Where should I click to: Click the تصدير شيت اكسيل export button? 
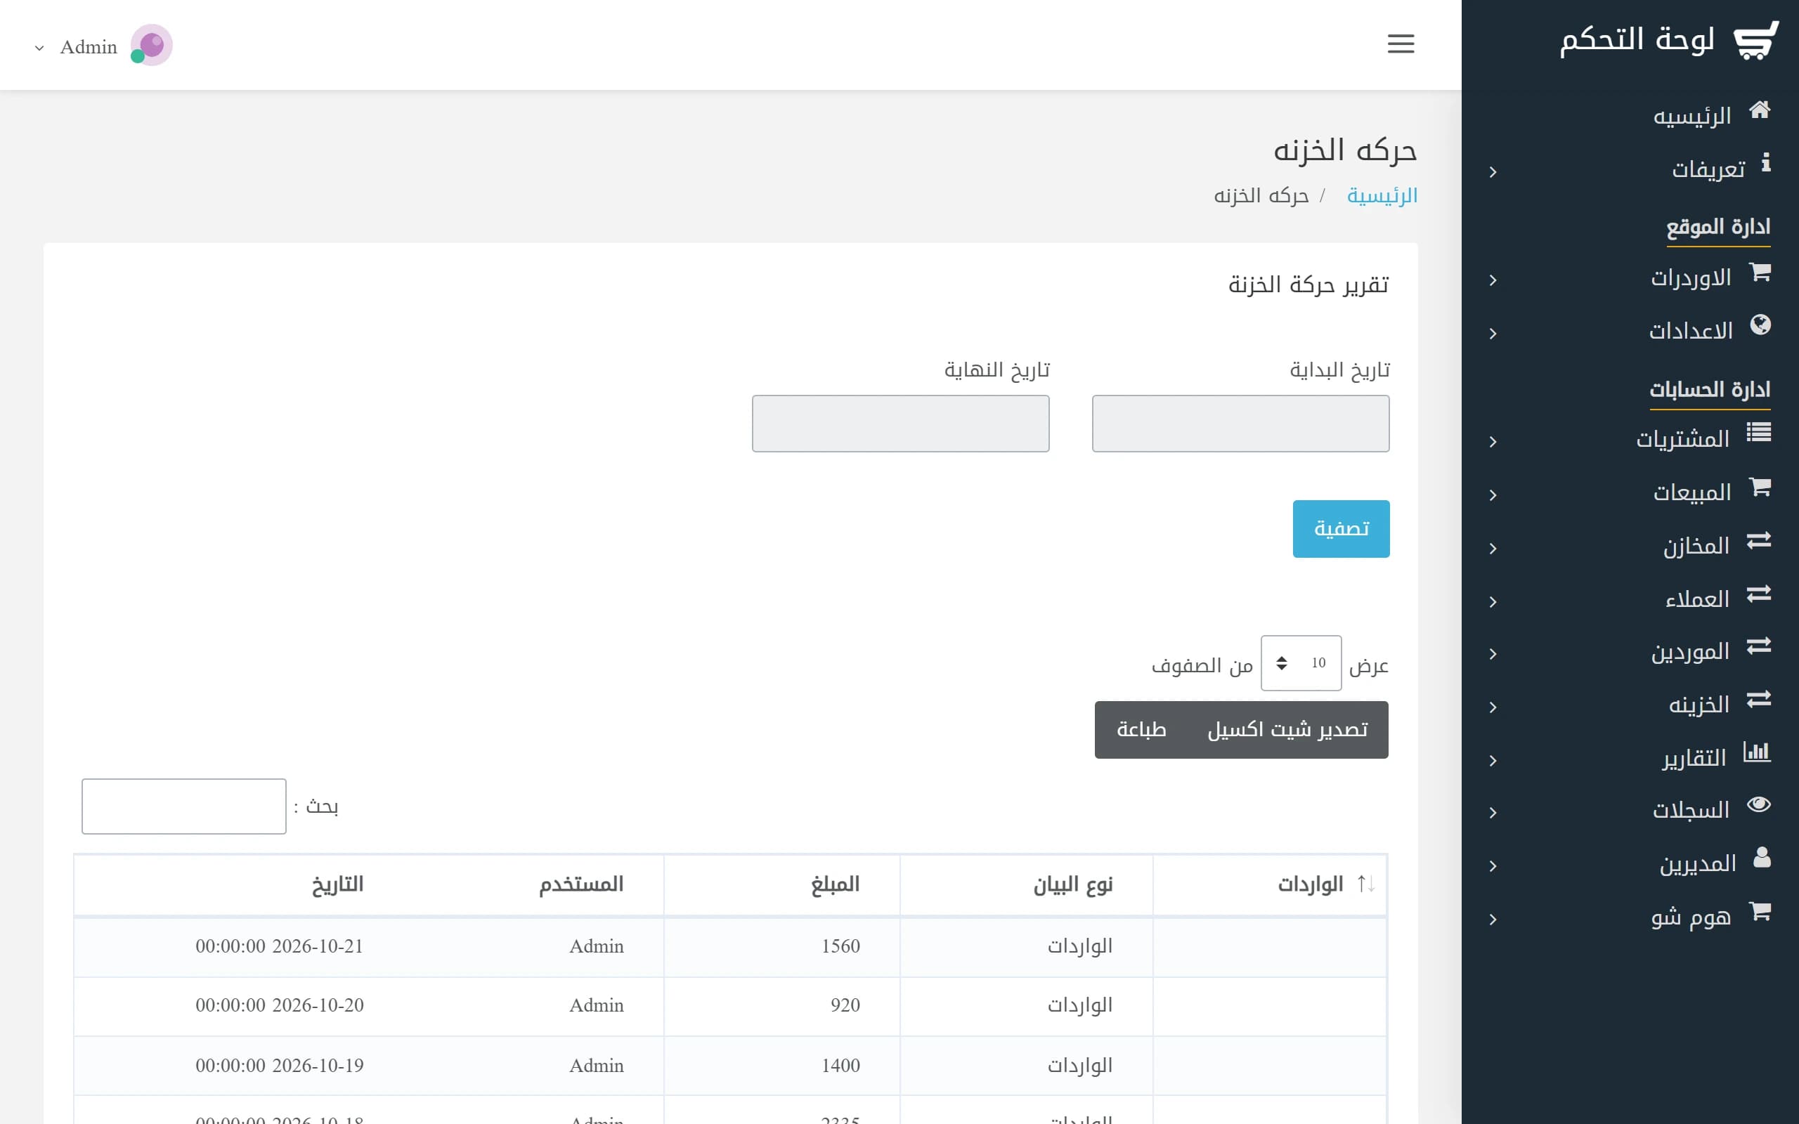(x=1287, y=730)
